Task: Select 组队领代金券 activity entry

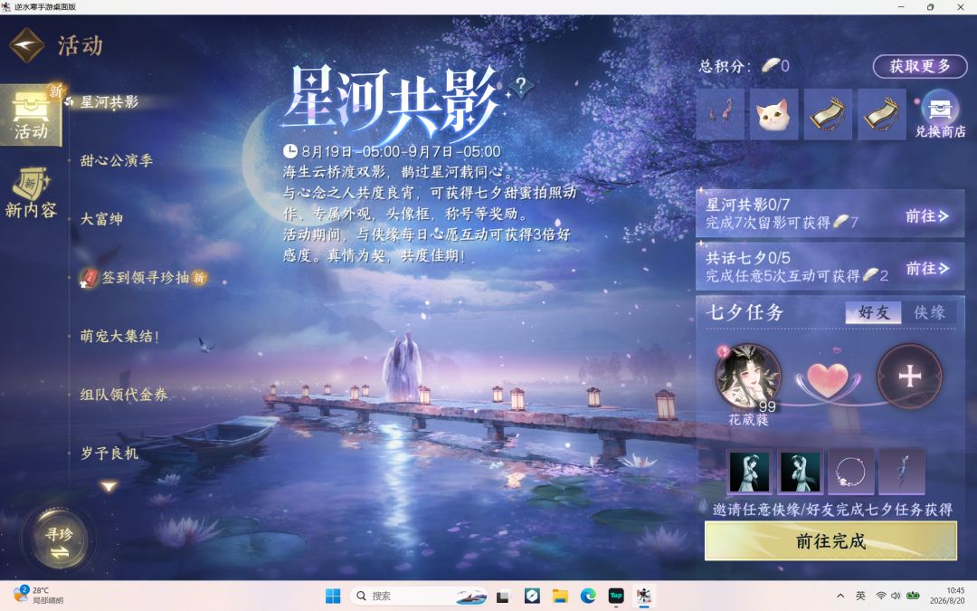Action: 124,395
